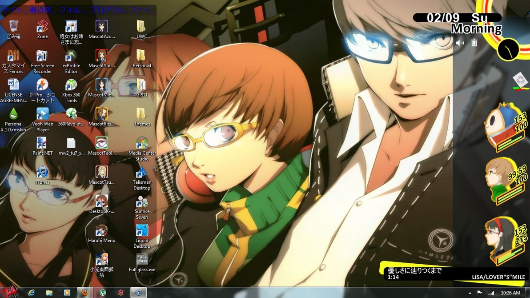Viewport: 530px width, 298px height.
Task: Click the Yukiko character status widget
Action: click(506, 241)
